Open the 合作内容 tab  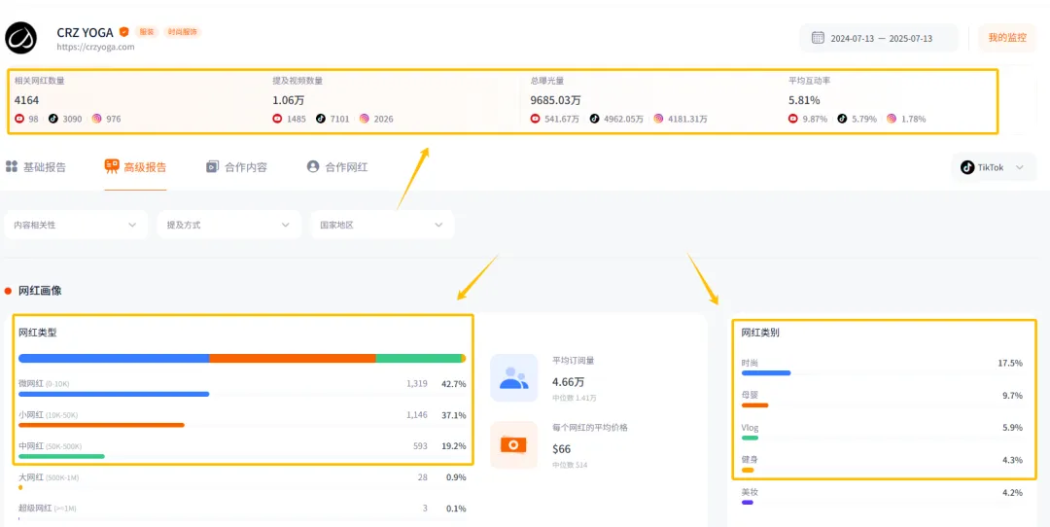click(236, 167)
